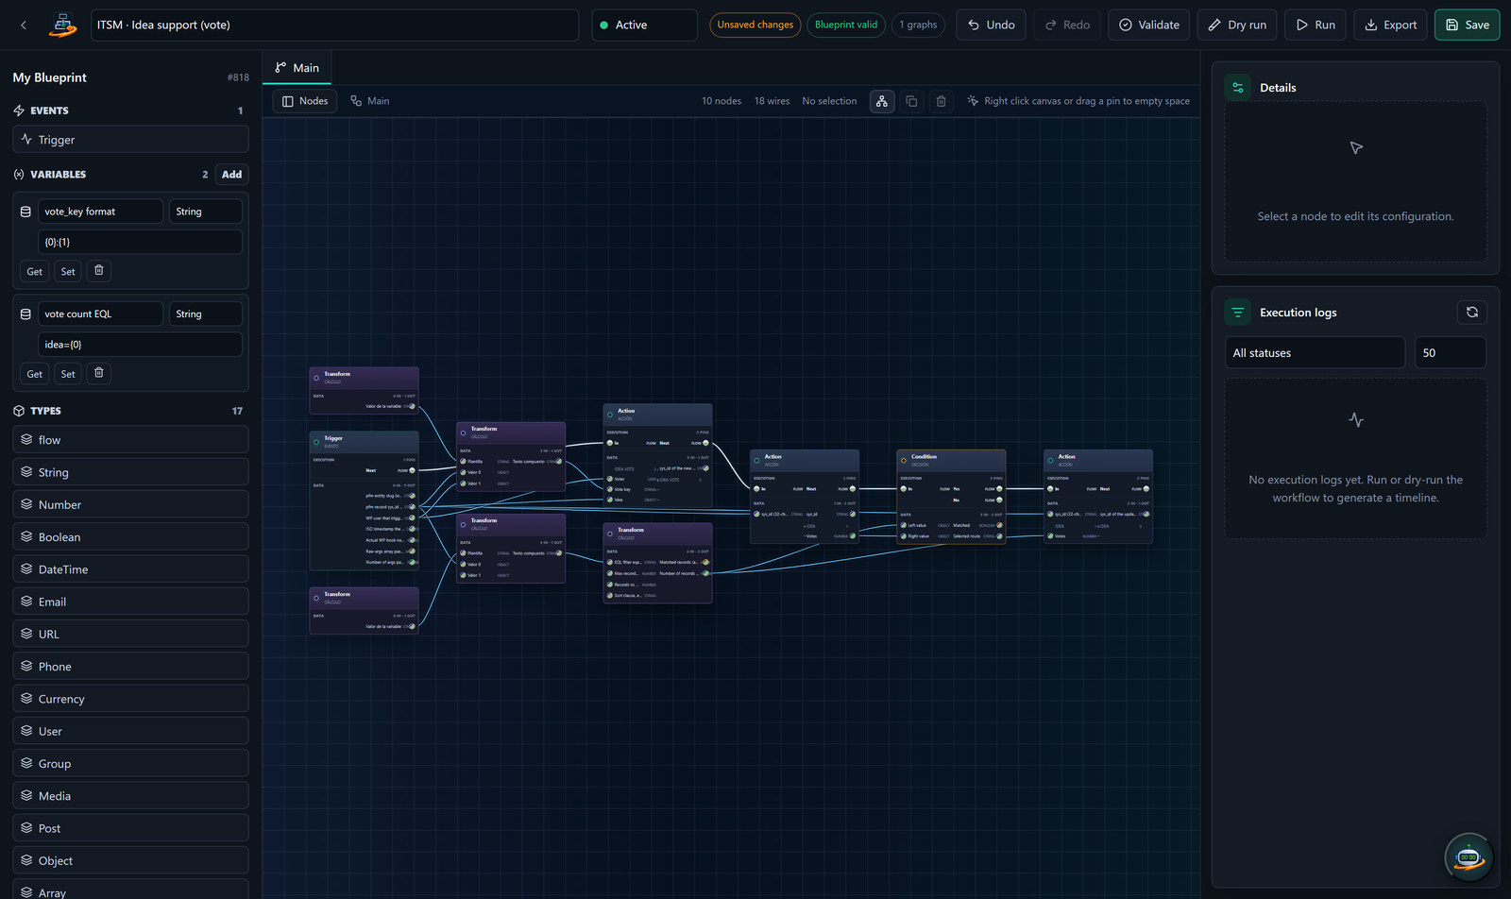The width and height of the screenshot is (1511, 899).
Task: Pick the User type
Action: pyautogui.click(x=130, y=731)
